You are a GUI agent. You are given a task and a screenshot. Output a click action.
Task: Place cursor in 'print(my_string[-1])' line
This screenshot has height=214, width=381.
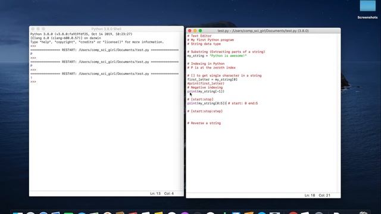[206, 92]
